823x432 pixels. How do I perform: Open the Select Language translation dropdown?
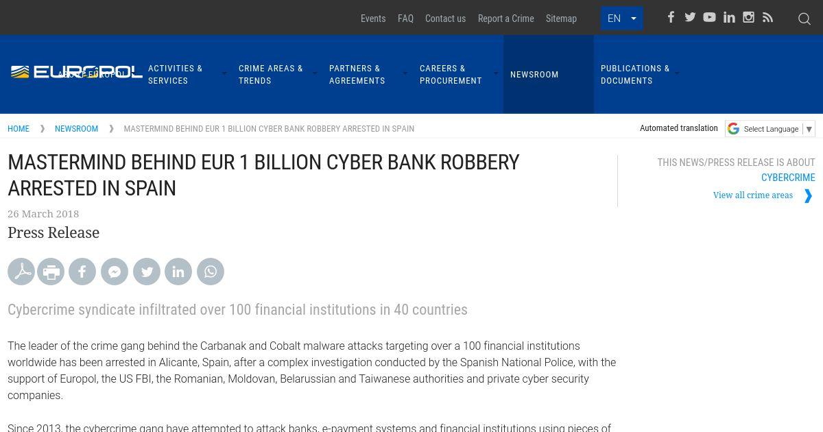point(770,129)
